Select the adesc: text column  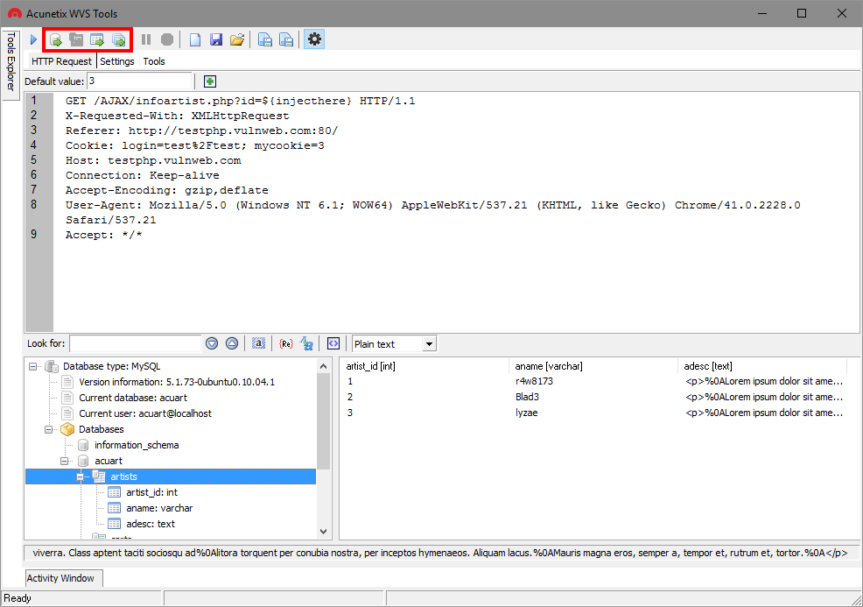tap(151, 524)
